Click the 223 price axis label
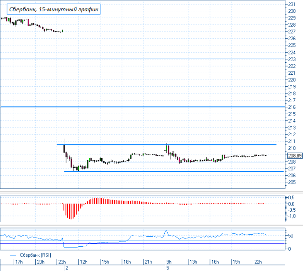The image size is (303, 272). pyautogui.click(x=292, y=59)
